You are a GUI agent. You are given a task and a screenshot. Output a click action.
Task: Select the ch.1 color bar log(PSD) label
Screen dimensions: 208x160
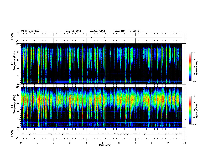pyautogui.click(x=197, y=68)
